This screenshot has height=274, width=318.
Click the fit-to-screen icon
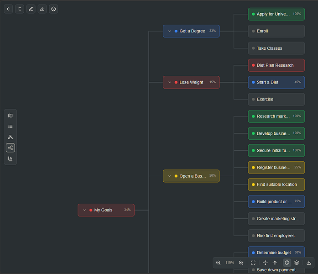[253, 263]
